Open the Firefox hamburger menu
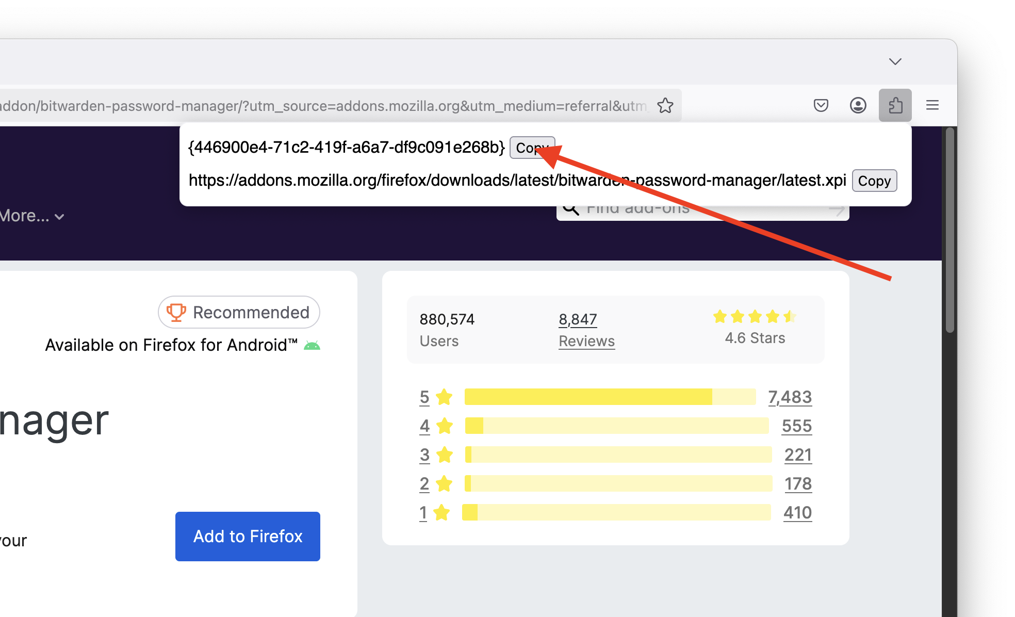1015x617 pixels. point(932,105)
